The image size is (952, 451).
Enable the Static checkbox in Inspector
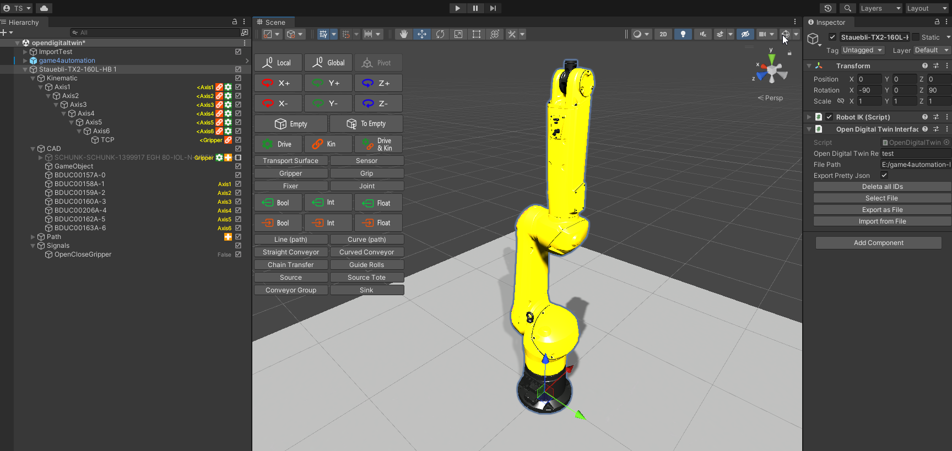pos(916,37)
